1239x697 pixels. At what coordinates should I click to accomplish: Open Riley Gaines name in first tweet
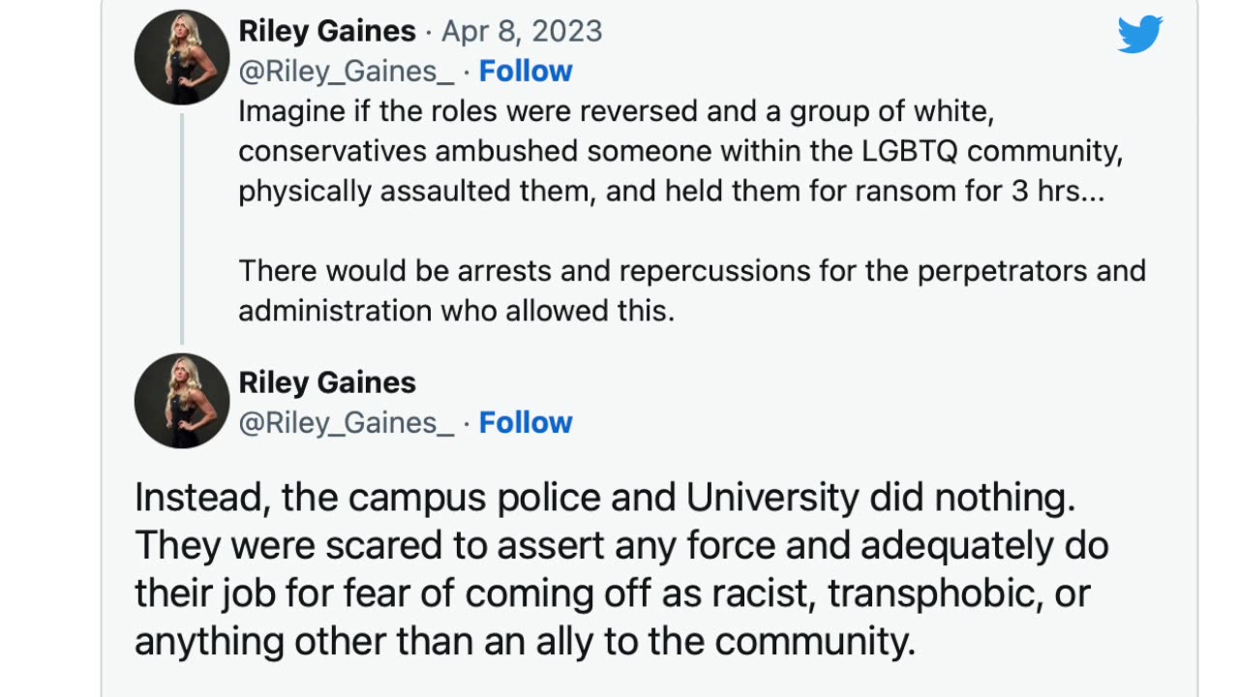[x=327, y=31]
